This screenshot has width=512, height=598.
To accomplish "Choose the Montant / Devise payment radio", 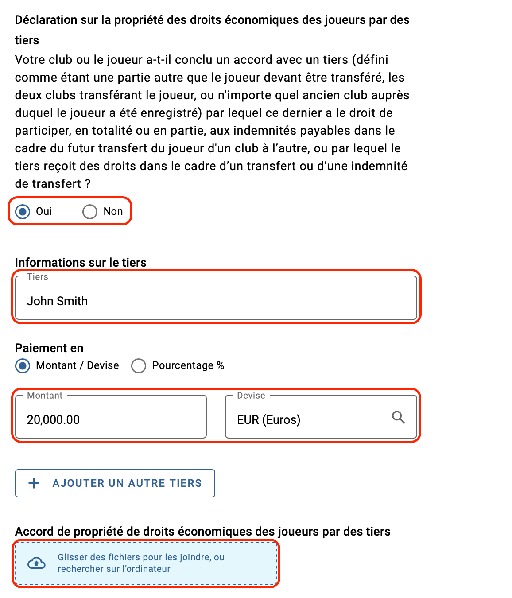I will 23,365.
